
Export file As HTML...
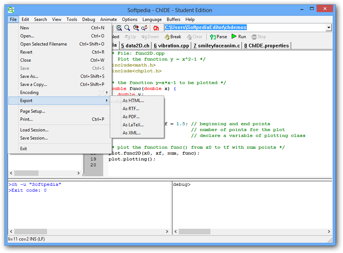(x=137, y=101)
